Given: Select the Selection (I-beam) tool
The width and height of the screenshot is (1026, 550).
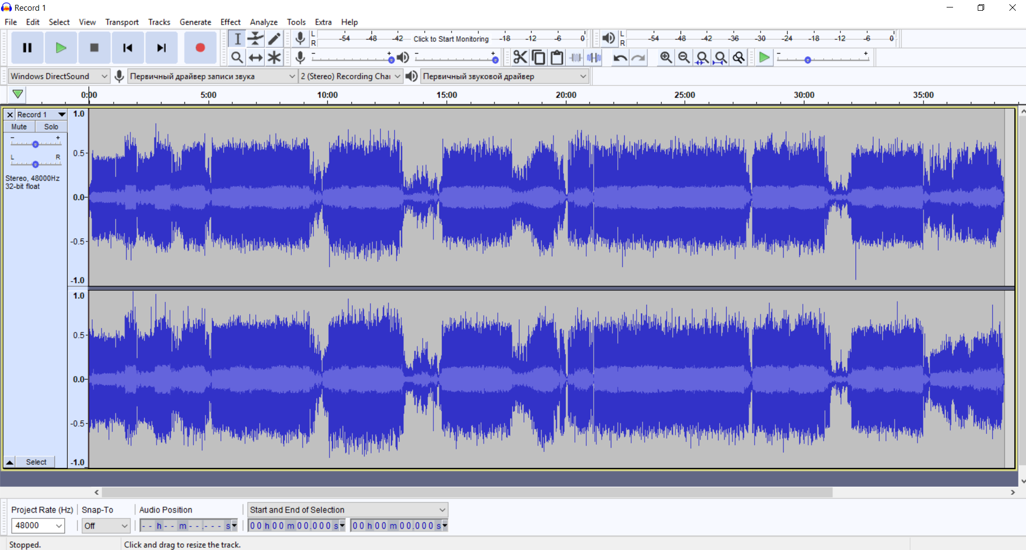Looking at the screenshot, I should [x=237, y=39].
